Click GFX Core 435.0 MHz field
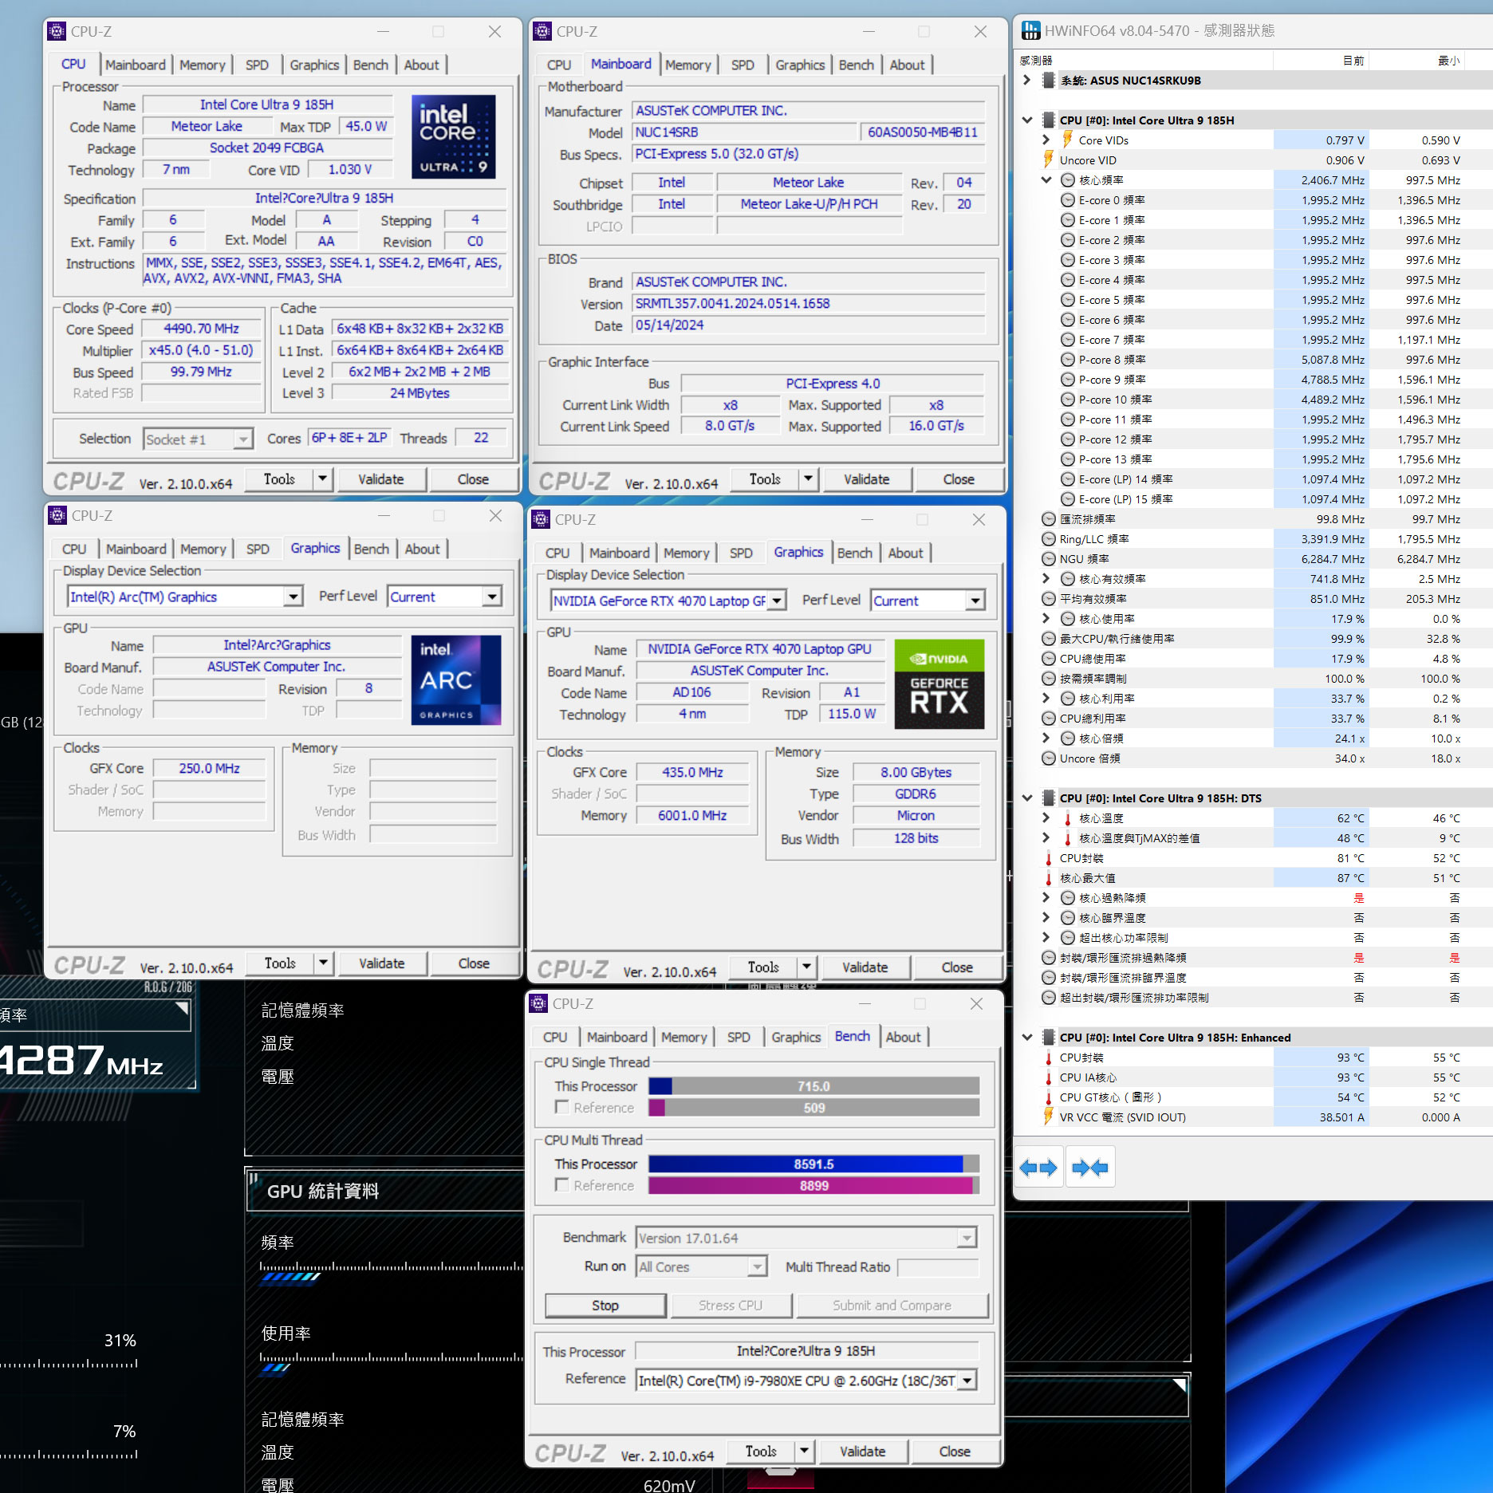 click(692, 772)
